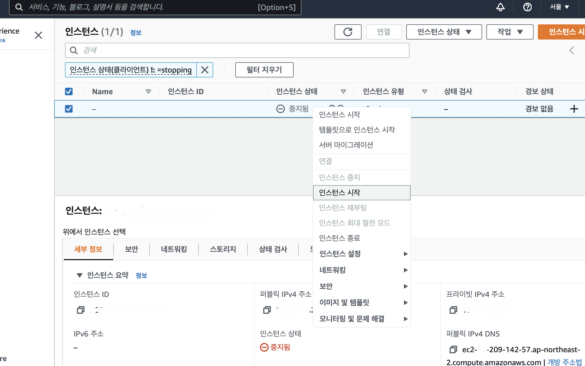Choose 인스턴스 종료 from the menu

[339, 238]
